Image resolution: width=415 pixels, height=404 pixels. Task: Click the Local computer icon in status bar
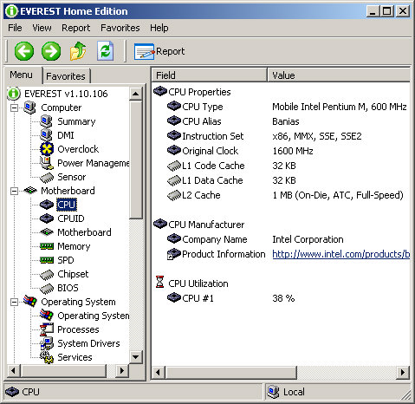click(273, 392)
